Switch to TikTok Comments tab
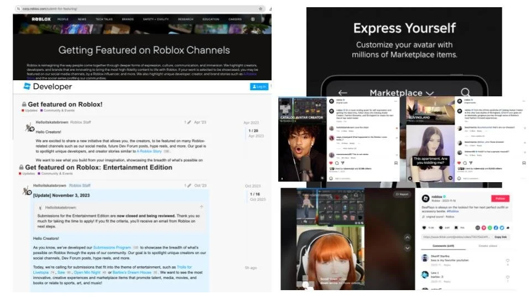This screenshot has width=531, height=299. pyautogui.click(x=443, y=246)
